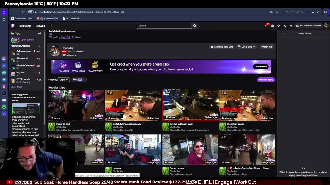Click the Get Bits diamond icon

click(x=291, y=26)
